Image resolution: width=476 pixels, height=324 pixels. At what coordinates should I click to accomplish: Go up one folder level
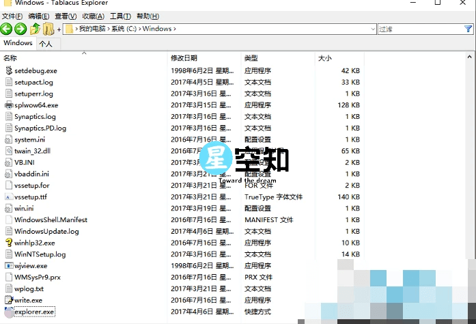coord(35,29)
